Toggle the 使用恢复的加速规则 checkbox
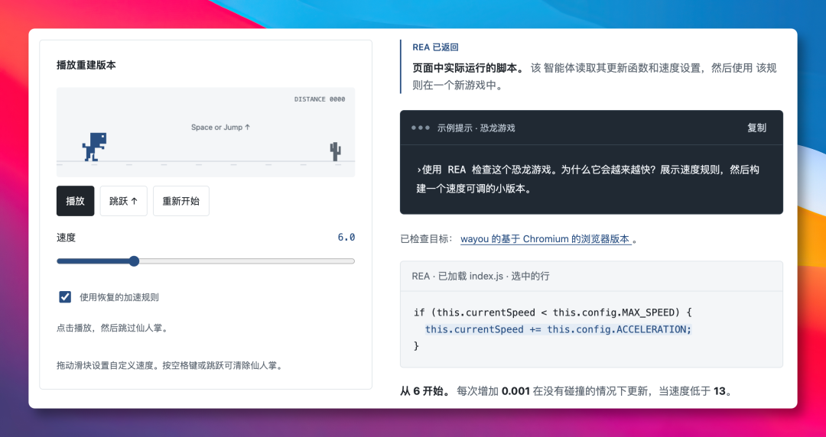The width and height of the screenshot is (826, 437). pyautogui.click(x=65, y=297)
